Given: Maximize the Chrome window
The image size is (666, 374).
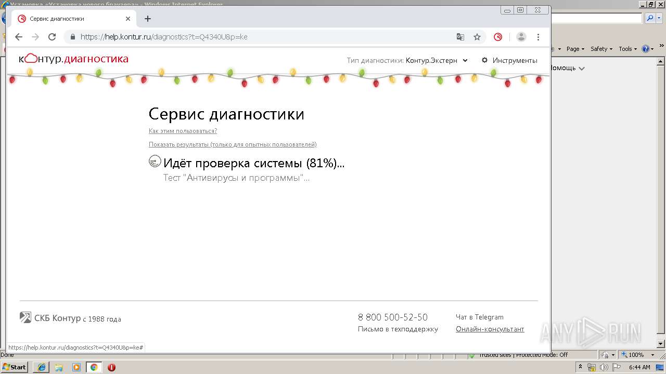Looking at the screenshot, I should point(521,10).
